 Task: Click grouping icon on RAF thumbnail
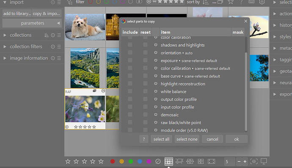tap(94, 91)
